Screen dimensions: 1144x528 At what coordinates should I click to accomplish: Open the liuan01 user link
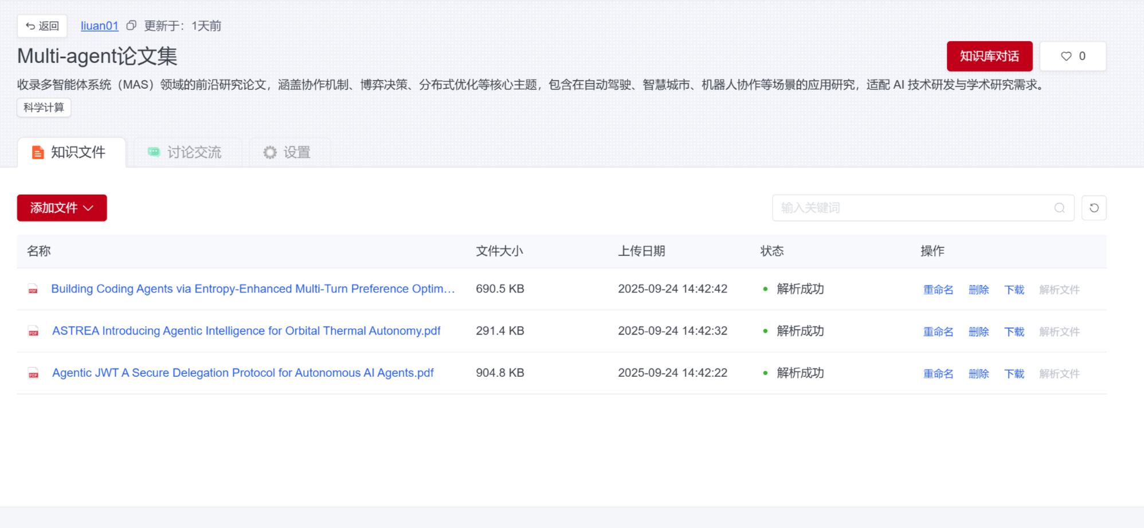click(x=99, y=26)
